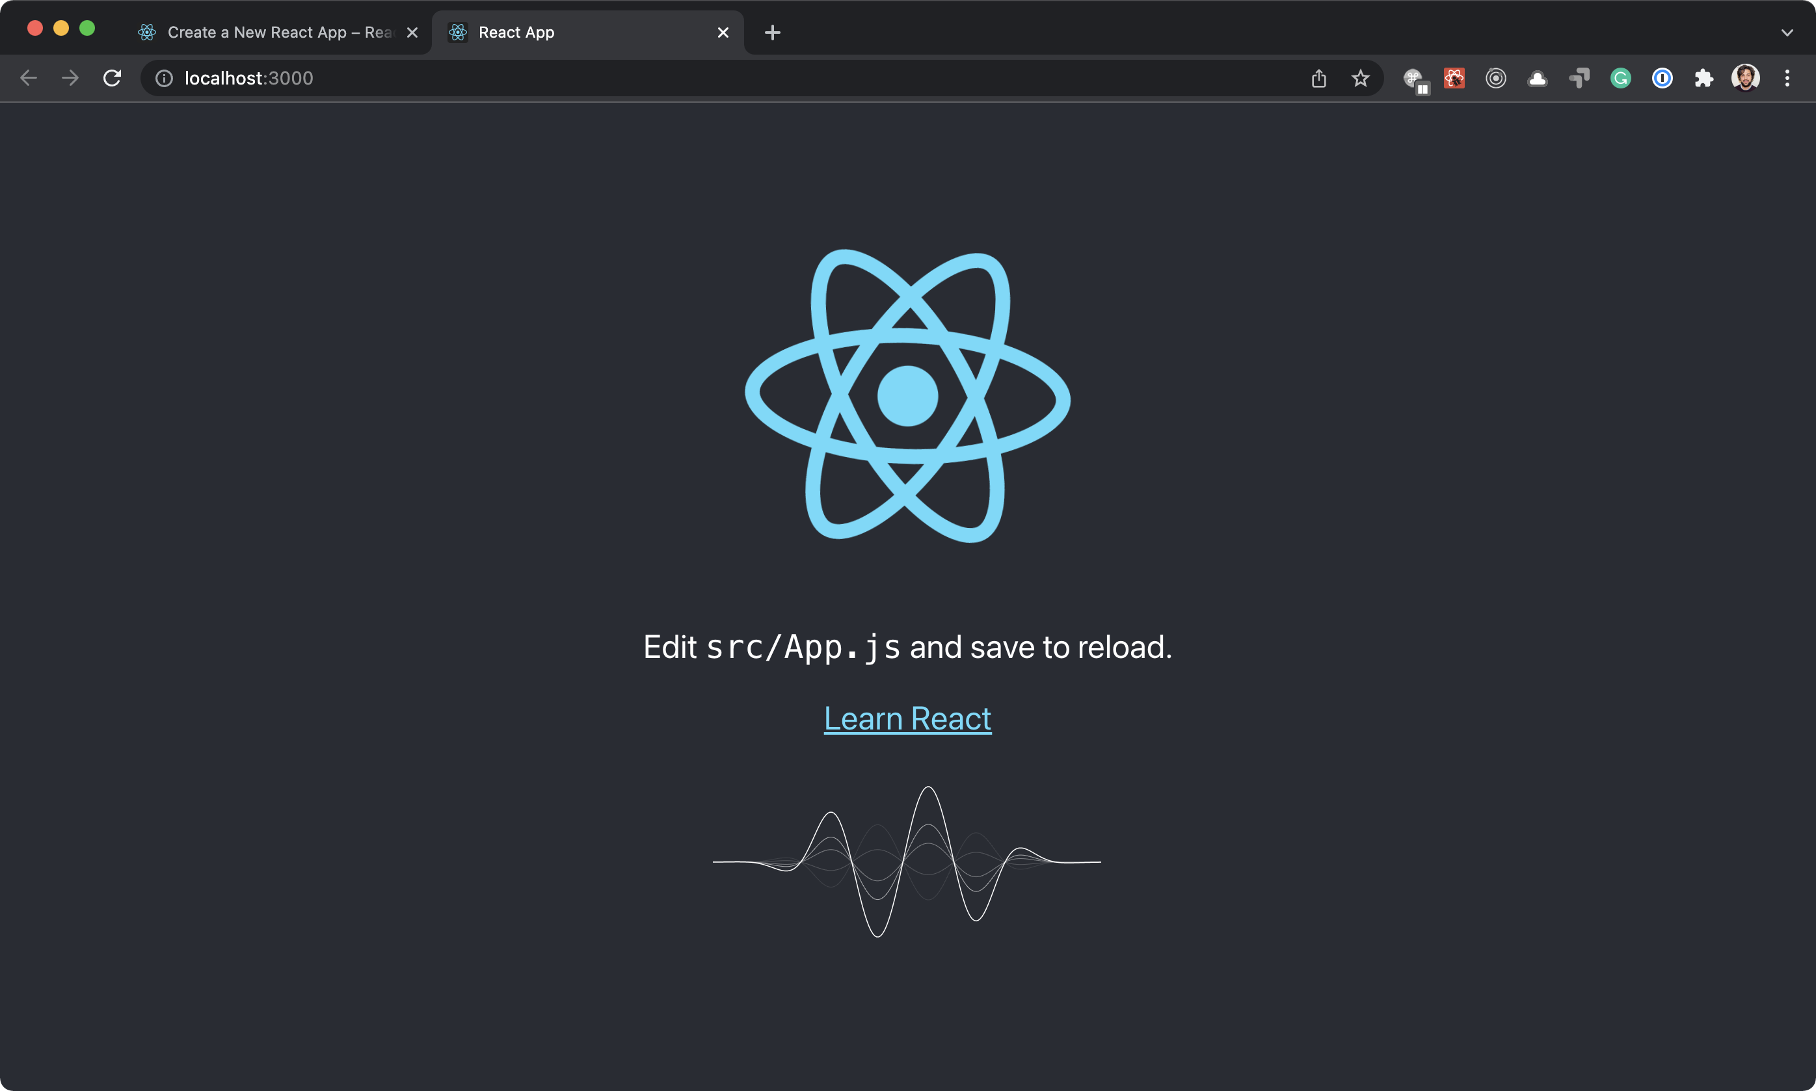Close the React App tab

723,33
